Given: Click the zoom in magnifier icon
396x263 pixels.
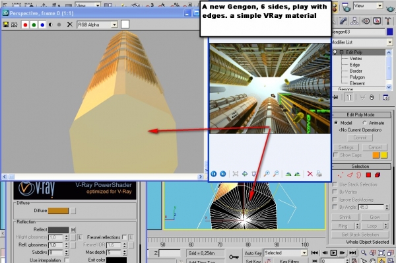Looking at the screenshot, I should (x=267, y=174).
